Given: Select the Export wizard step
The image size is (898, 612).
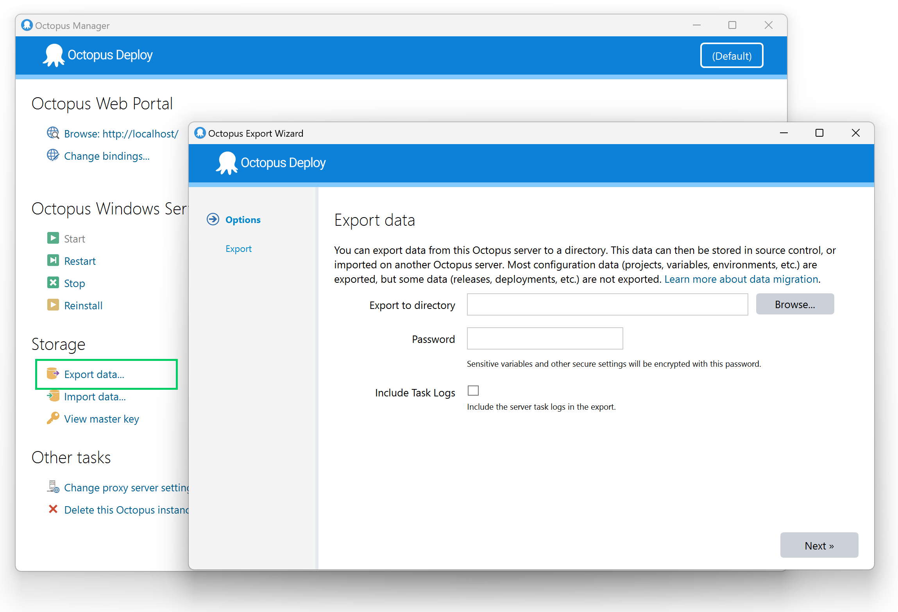Looking at the screenshot, I should (x=238, y=249).
